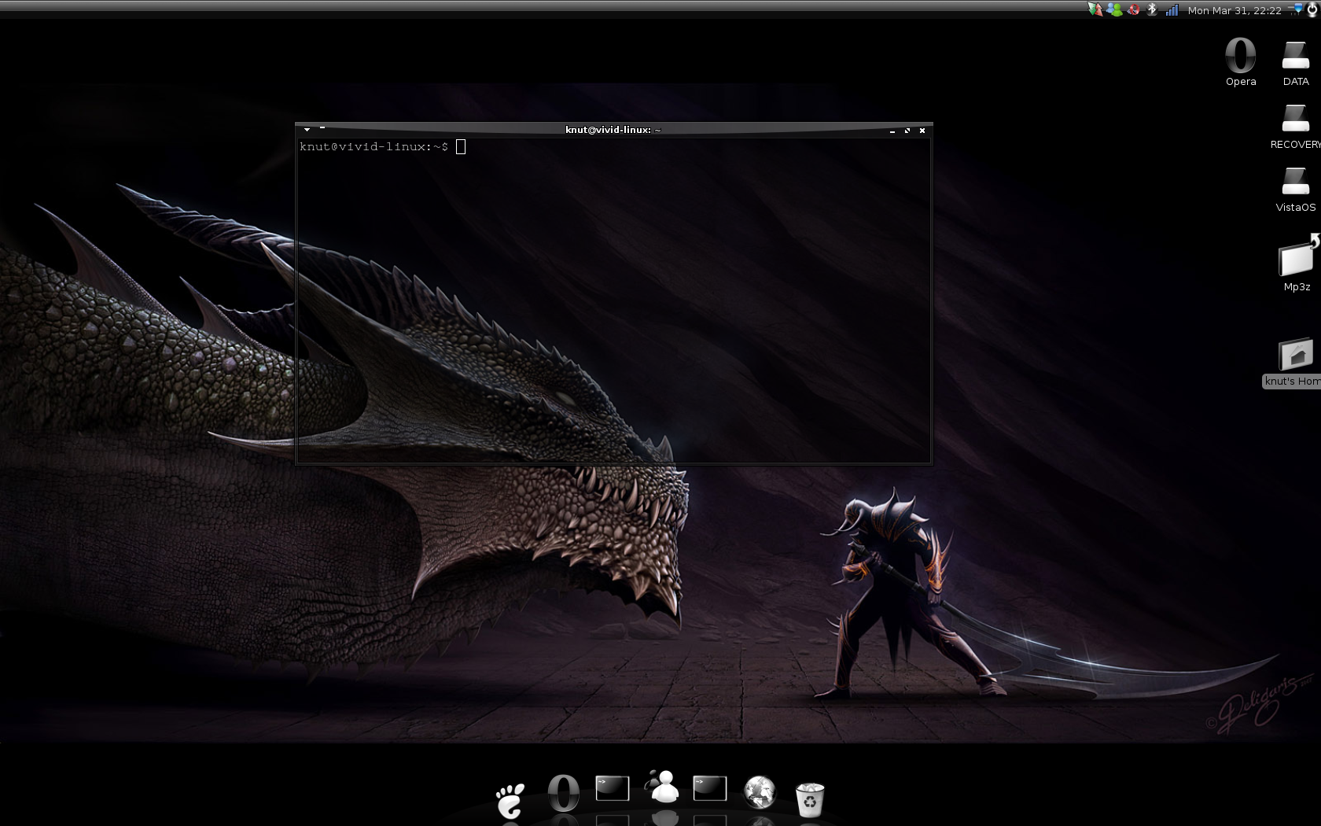Click the blue notification arrow tray icon
The height and width of the screenshot is (826, 1321).
coord(1297,9)
